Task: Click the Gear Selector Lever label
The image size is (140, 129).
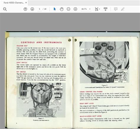Action: 120,81
